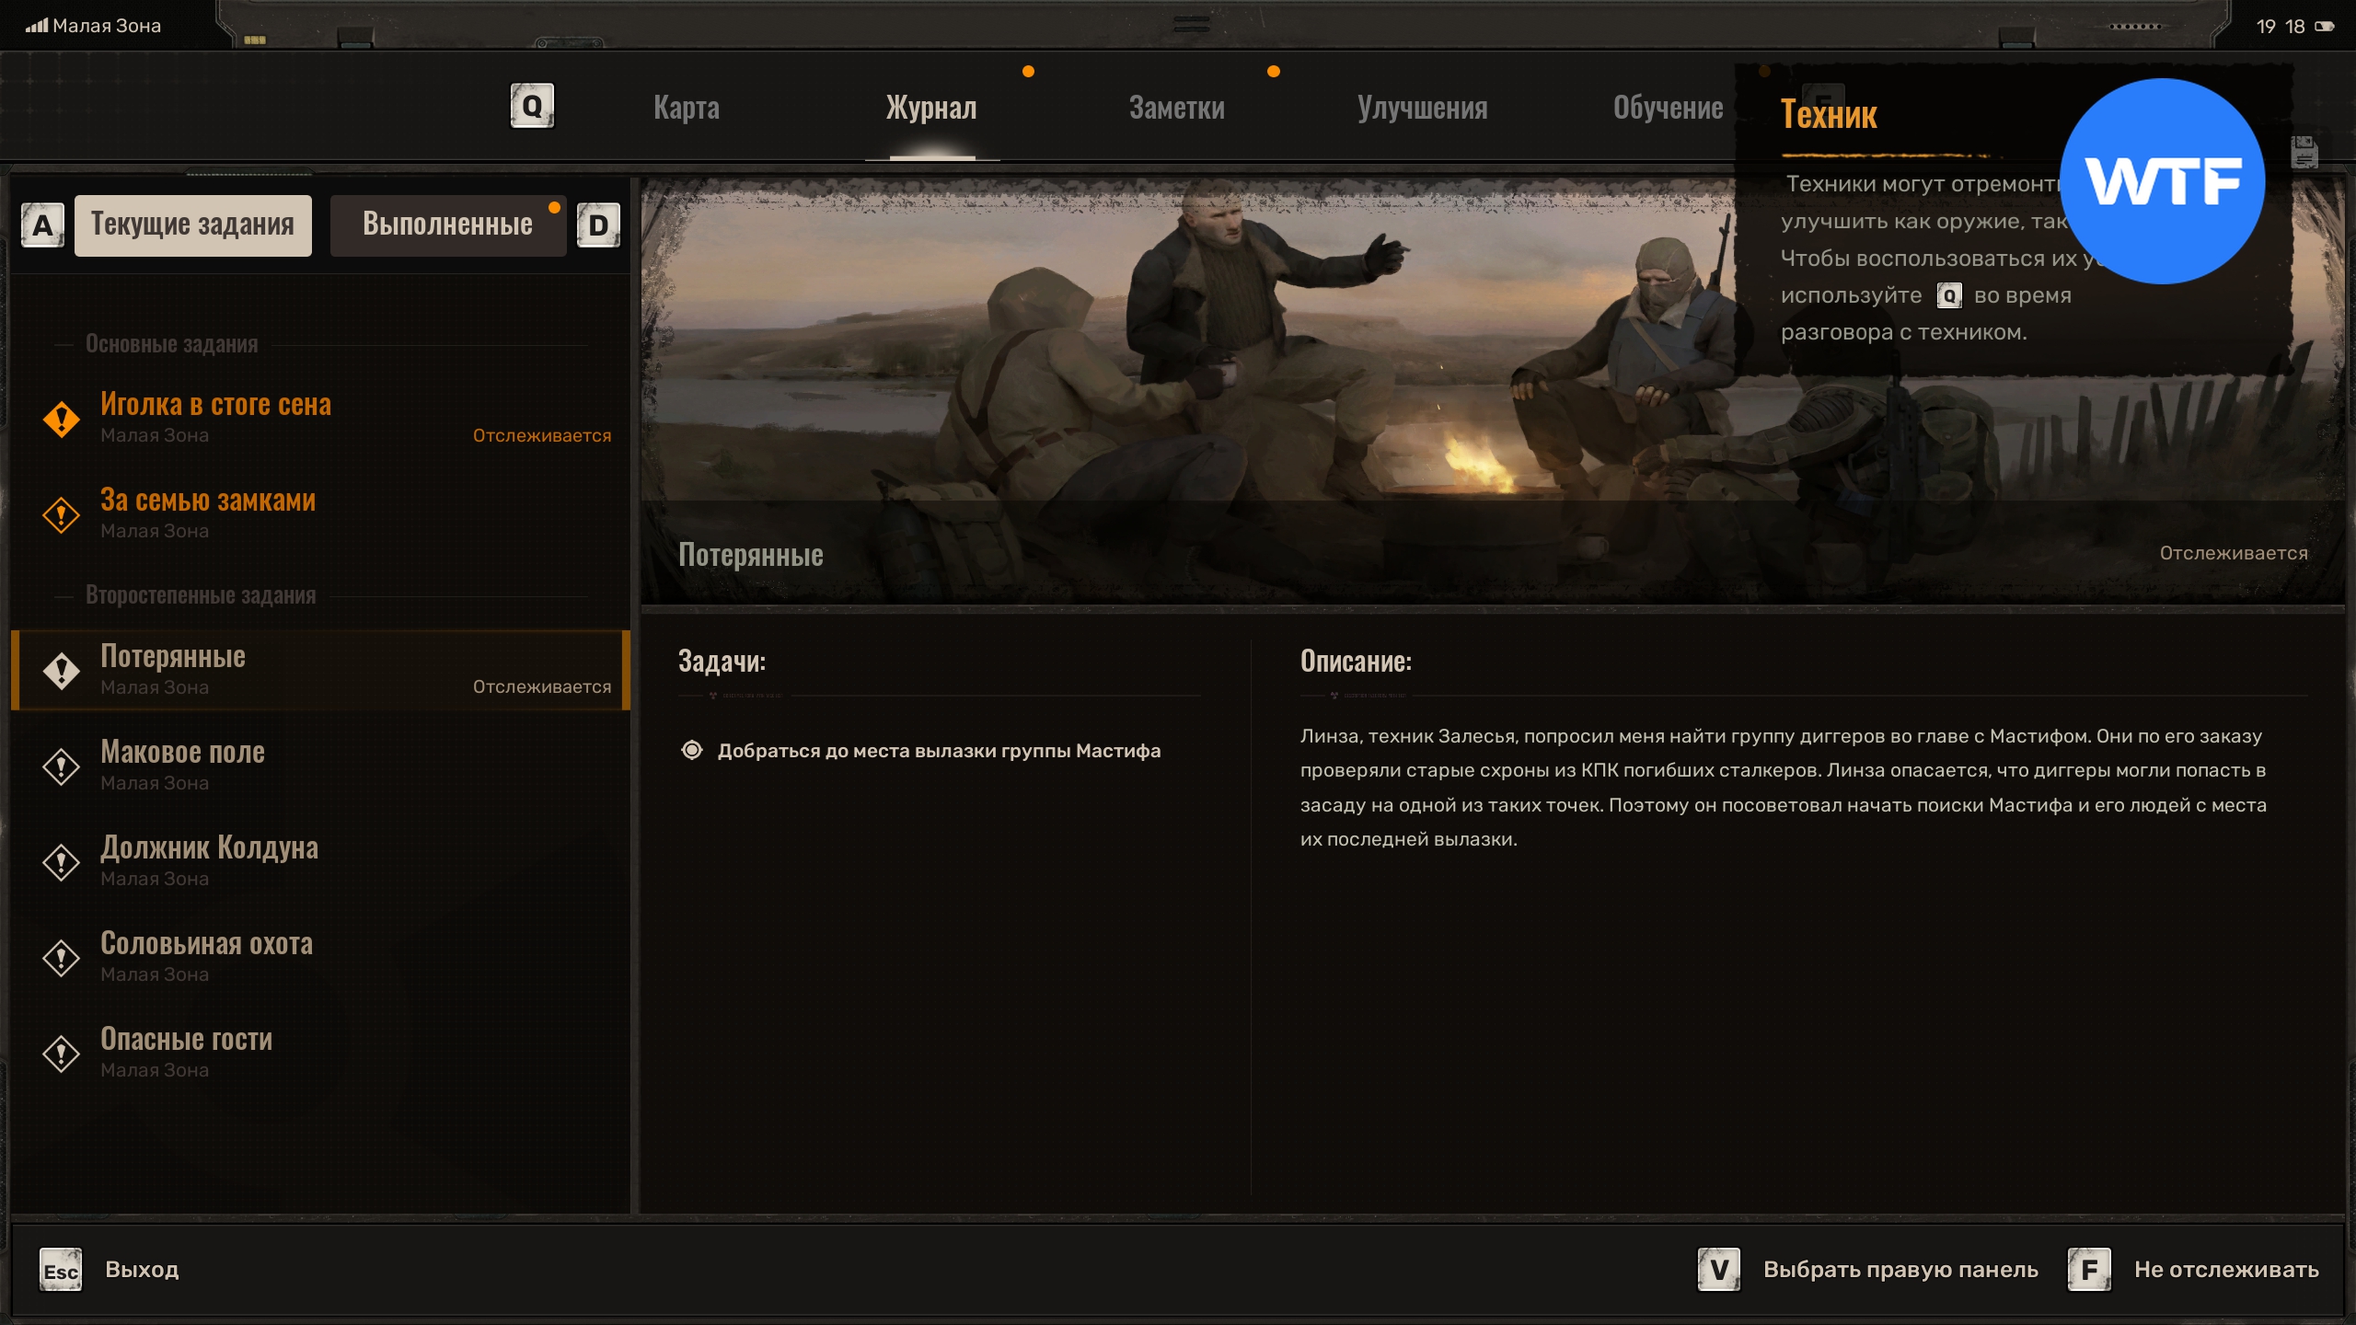This screenshot has width=2356, height=1325.
Task: Select Текущие задания filter
Action: 192,225
